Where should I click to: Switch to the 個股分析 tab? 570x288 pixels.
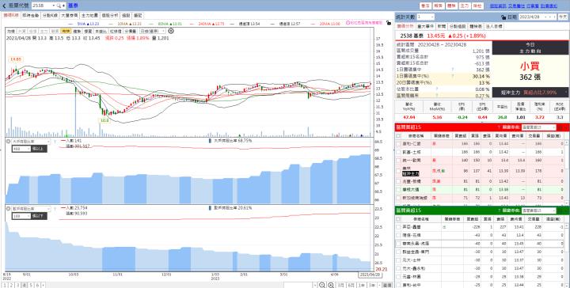tap(110, 16)
